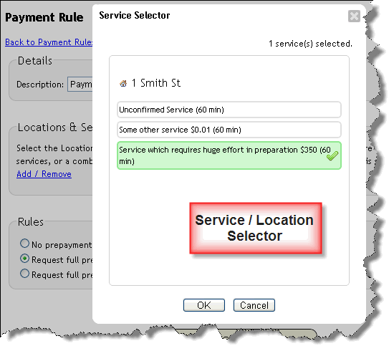Image resolution: width=389 pixels, height=346 pixels.
Task: Dismiss dialog with the Cancel button
Action: click(254, 305)
